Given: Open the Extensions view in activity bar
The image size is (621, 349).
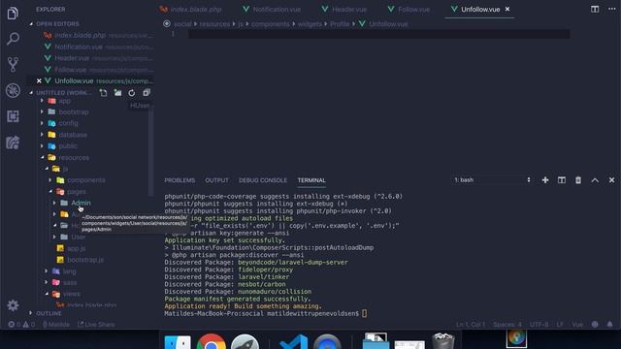Looking at the screenshot, I should point(13,116).
